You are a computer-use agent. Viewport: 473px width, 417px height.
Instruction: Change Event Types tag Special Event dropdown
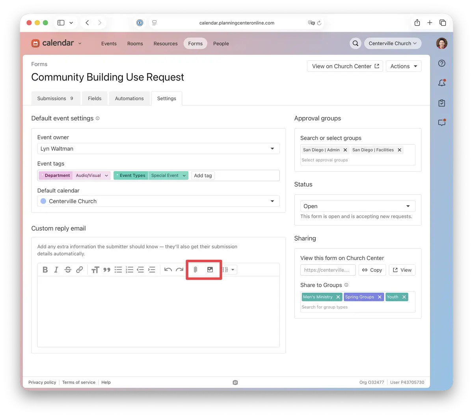pos(168,176)
